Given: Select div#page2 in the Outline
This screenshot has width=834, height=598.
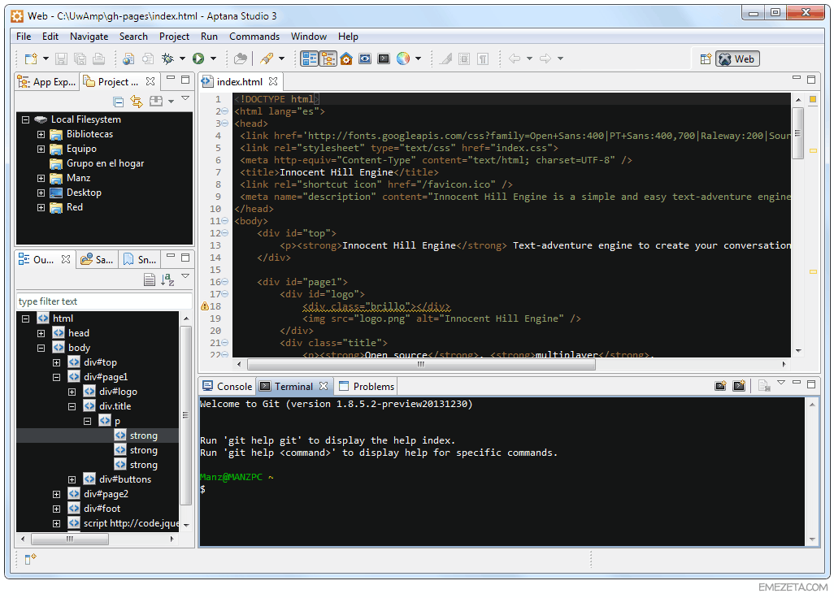Looking at the screenshot, I should pos(106,494).
